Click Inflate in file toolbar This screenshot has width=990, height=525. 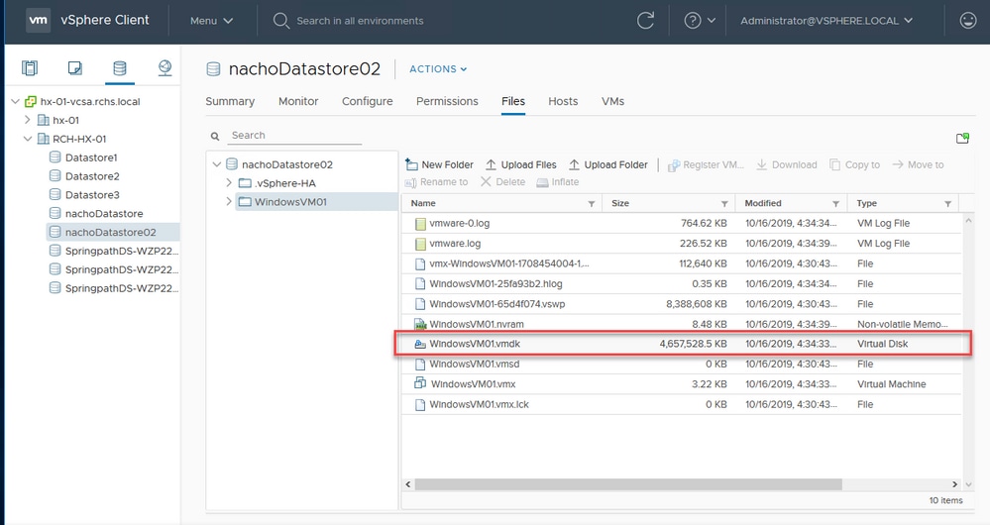[x=558, y=181]
